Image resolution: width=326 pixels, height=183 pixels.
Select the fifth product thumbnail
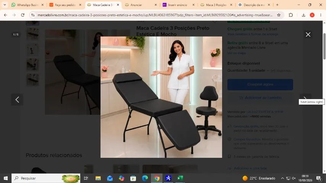click(32, 80)
